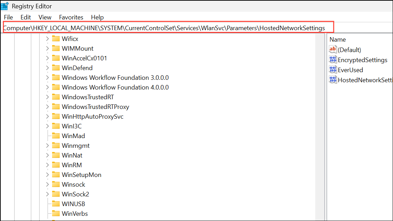Click the (Default) string value icon
The width and height of the screenshot is (393, 221).
(x=333, y=49)
